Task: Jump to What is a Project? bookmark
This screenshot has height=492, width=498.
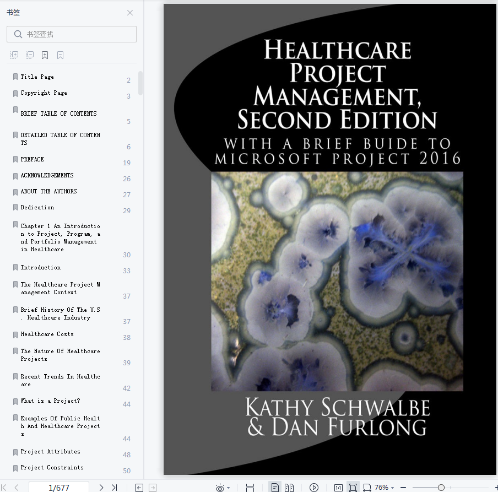Action: (x=51, y=401)
